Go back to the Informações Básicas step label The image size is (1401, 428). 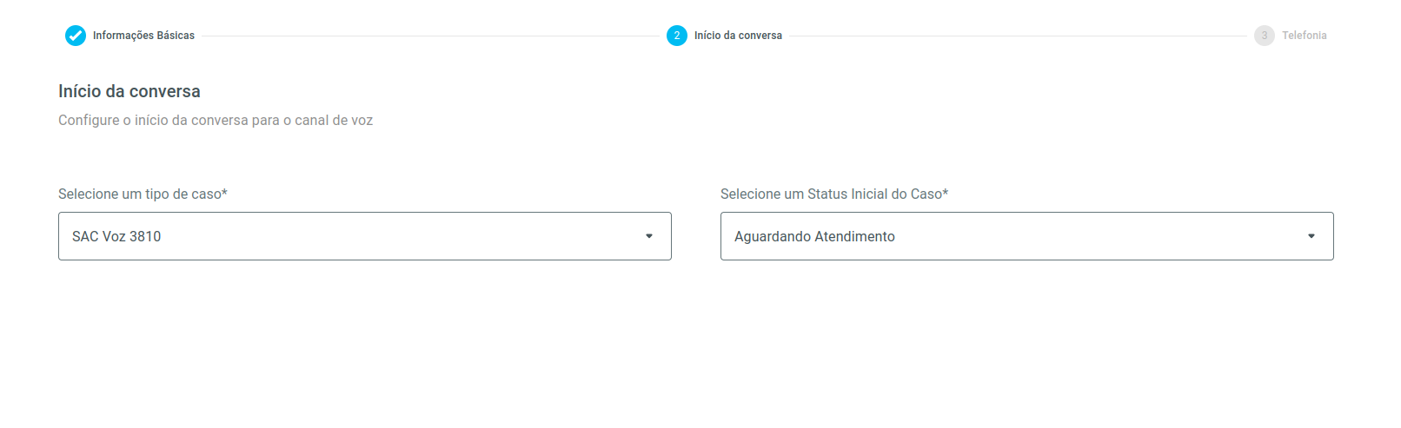pos(143,36)
